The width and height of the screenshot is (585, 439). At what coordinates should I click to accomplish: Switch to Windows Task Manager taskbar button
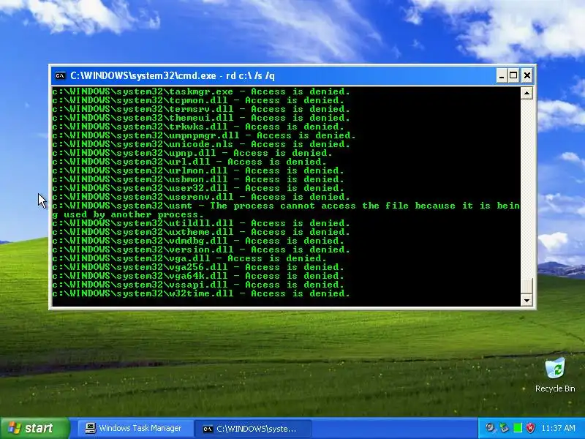coord(134,428)
